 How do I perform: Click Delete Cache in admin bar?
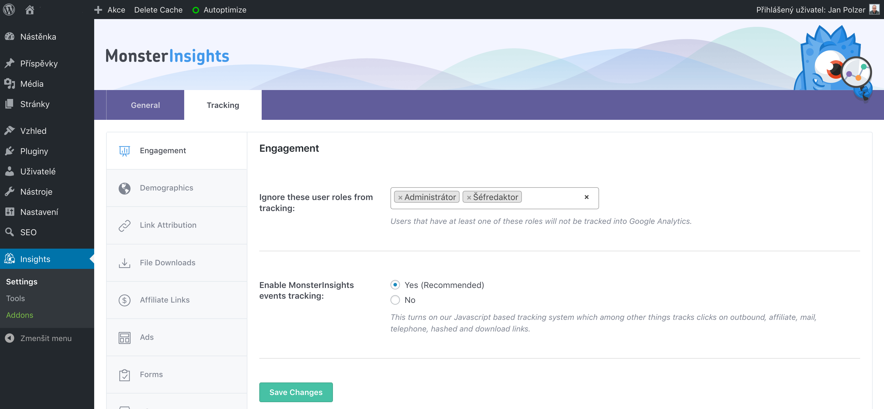[x=158, y=10]
